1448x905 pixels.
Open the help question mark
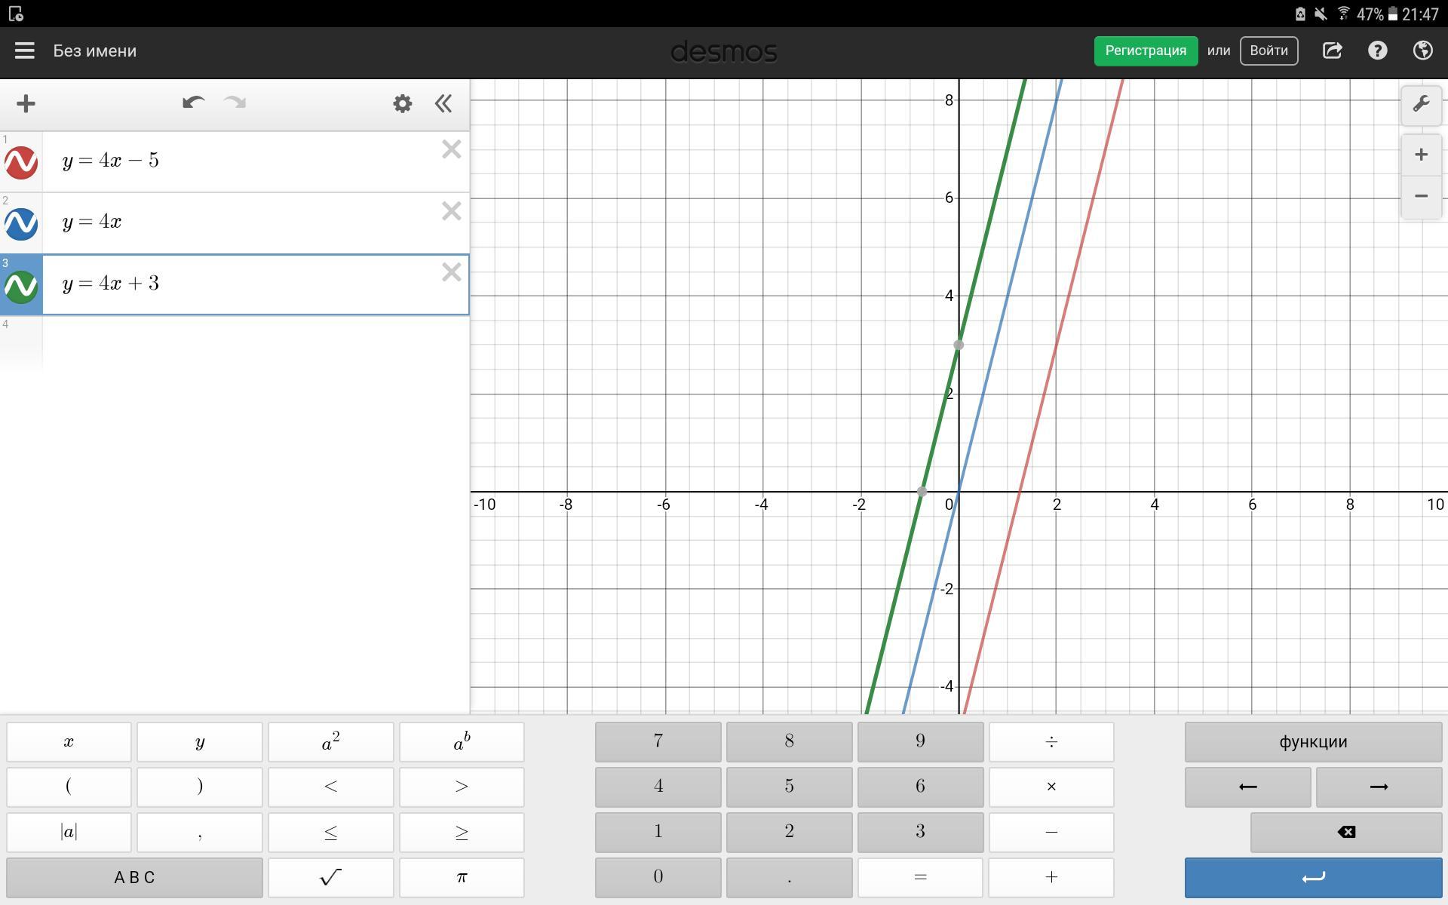[1377, 51]
